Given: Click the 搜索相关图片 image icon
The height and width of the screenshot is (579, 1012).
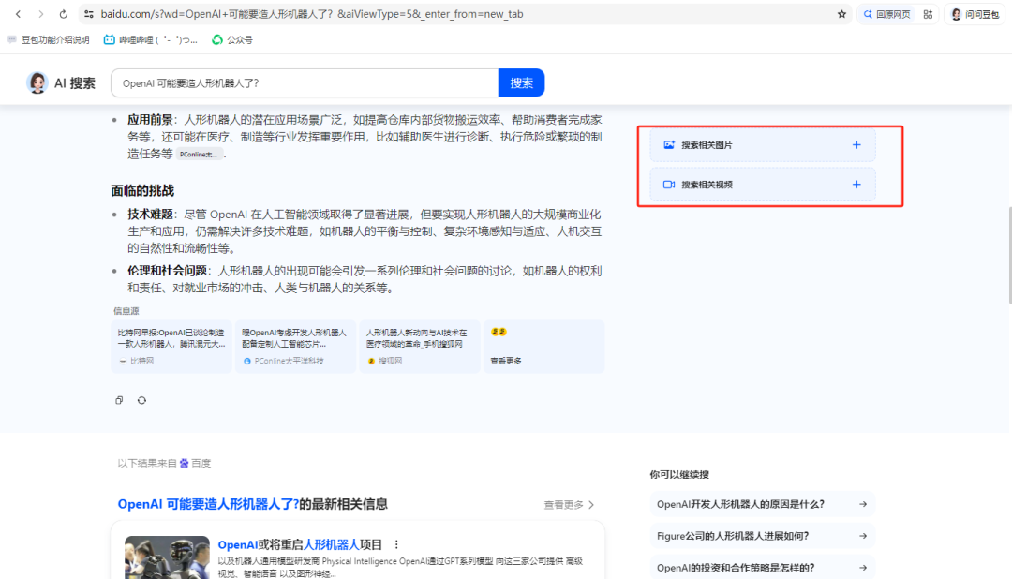Looking at the screenshot, I should tap(669, 144).
